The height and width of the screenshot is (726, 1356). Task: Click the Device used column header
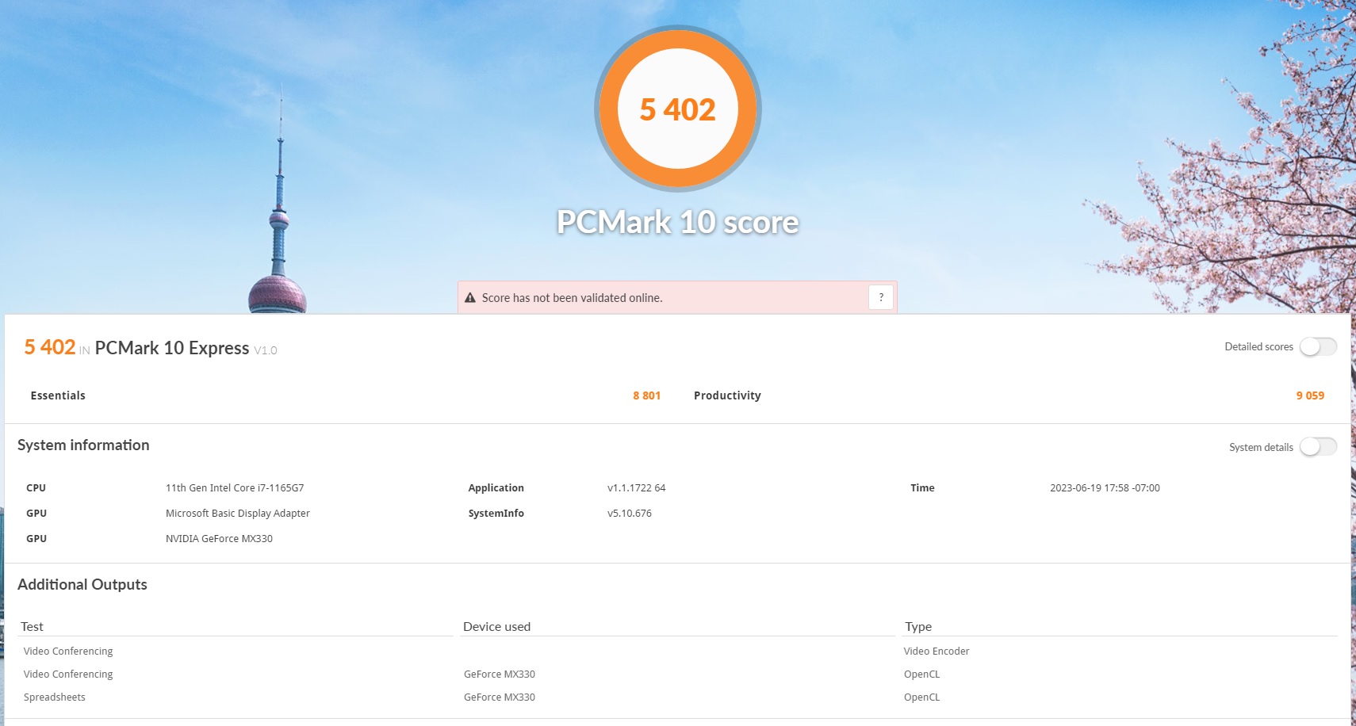[x=496, y=626]
